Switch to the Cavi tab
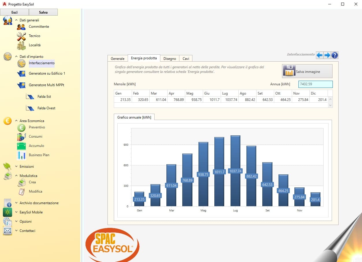 (x=186, y=58)
